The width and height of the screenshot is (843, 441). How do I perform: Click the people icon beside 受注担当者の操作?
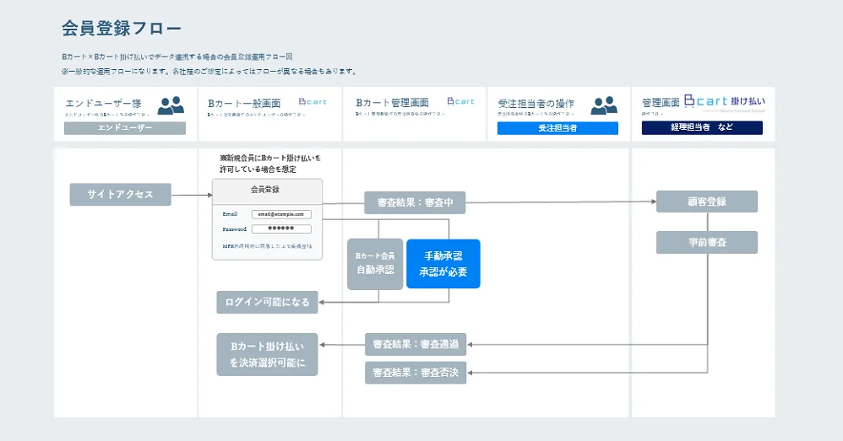pyautogui.click(x=604, y=105)
